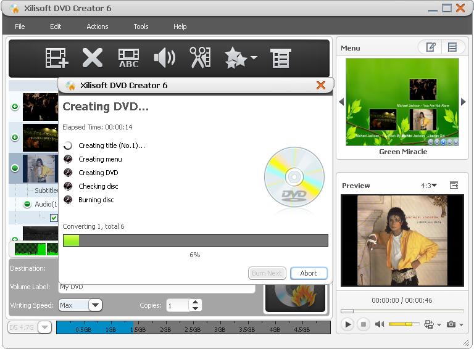Click the Creating menu step
The height and width of the screenshot is (349, 474).
pos(100,159)
